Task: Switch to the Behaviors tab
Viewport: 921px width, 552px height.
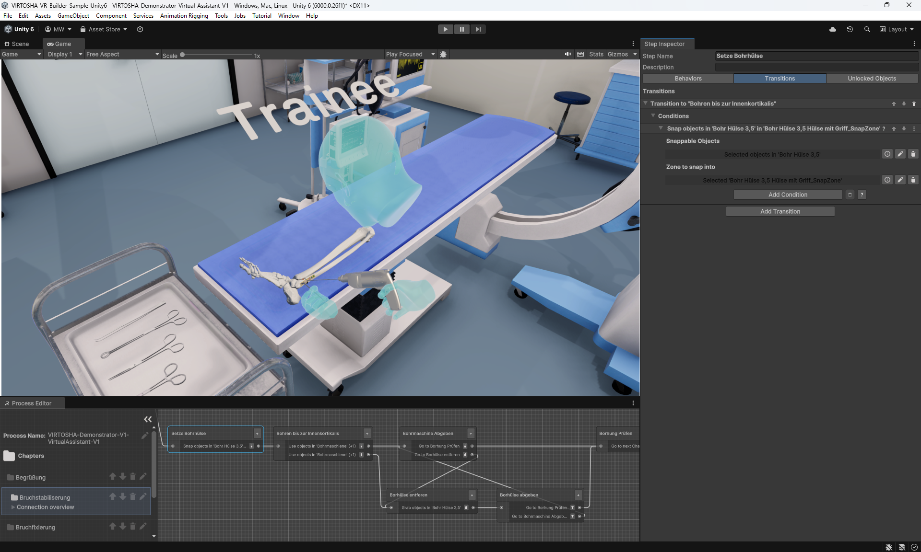Action: [688, 79]
